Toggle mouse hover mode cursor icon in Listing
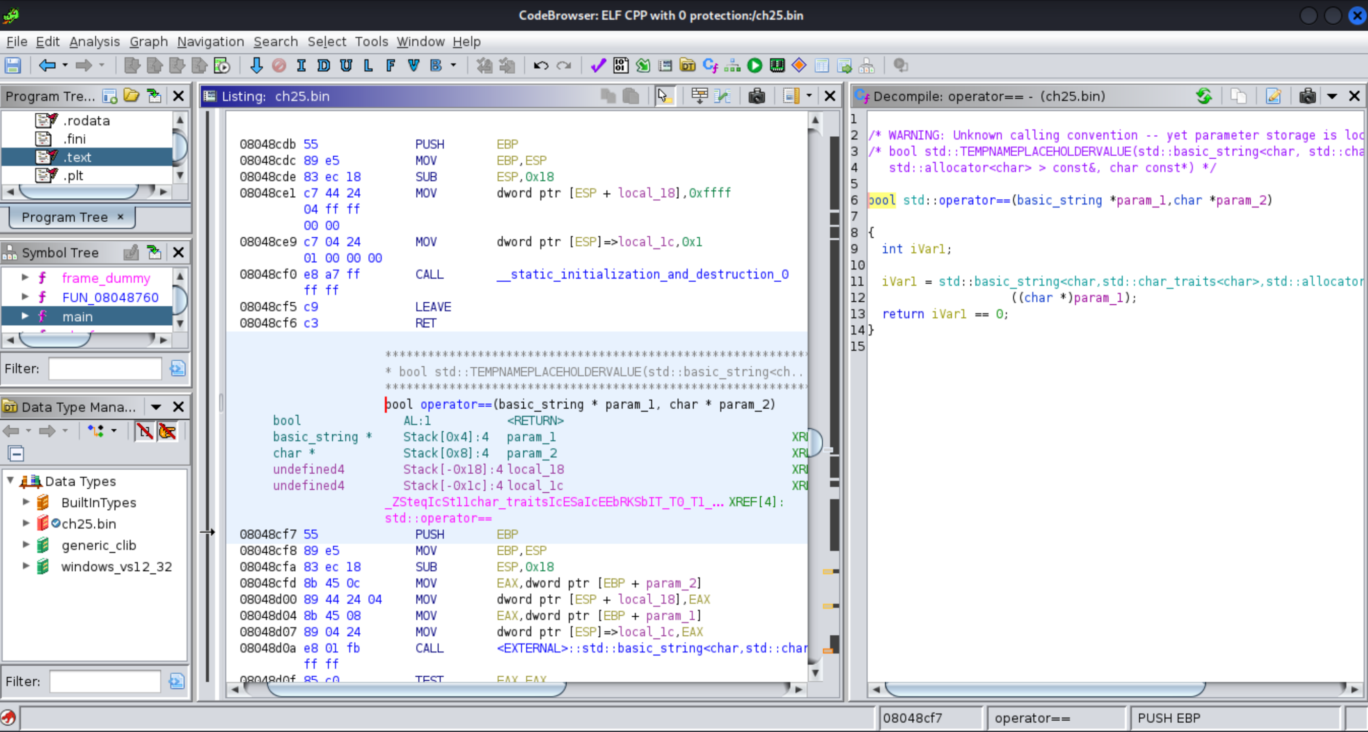 [664, 96]
